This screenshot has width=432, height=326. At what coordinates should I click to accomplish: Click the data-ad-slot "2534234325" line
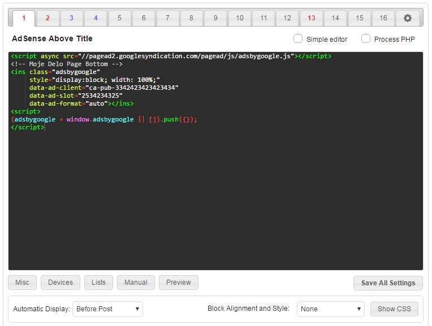(x=76, y=96)
